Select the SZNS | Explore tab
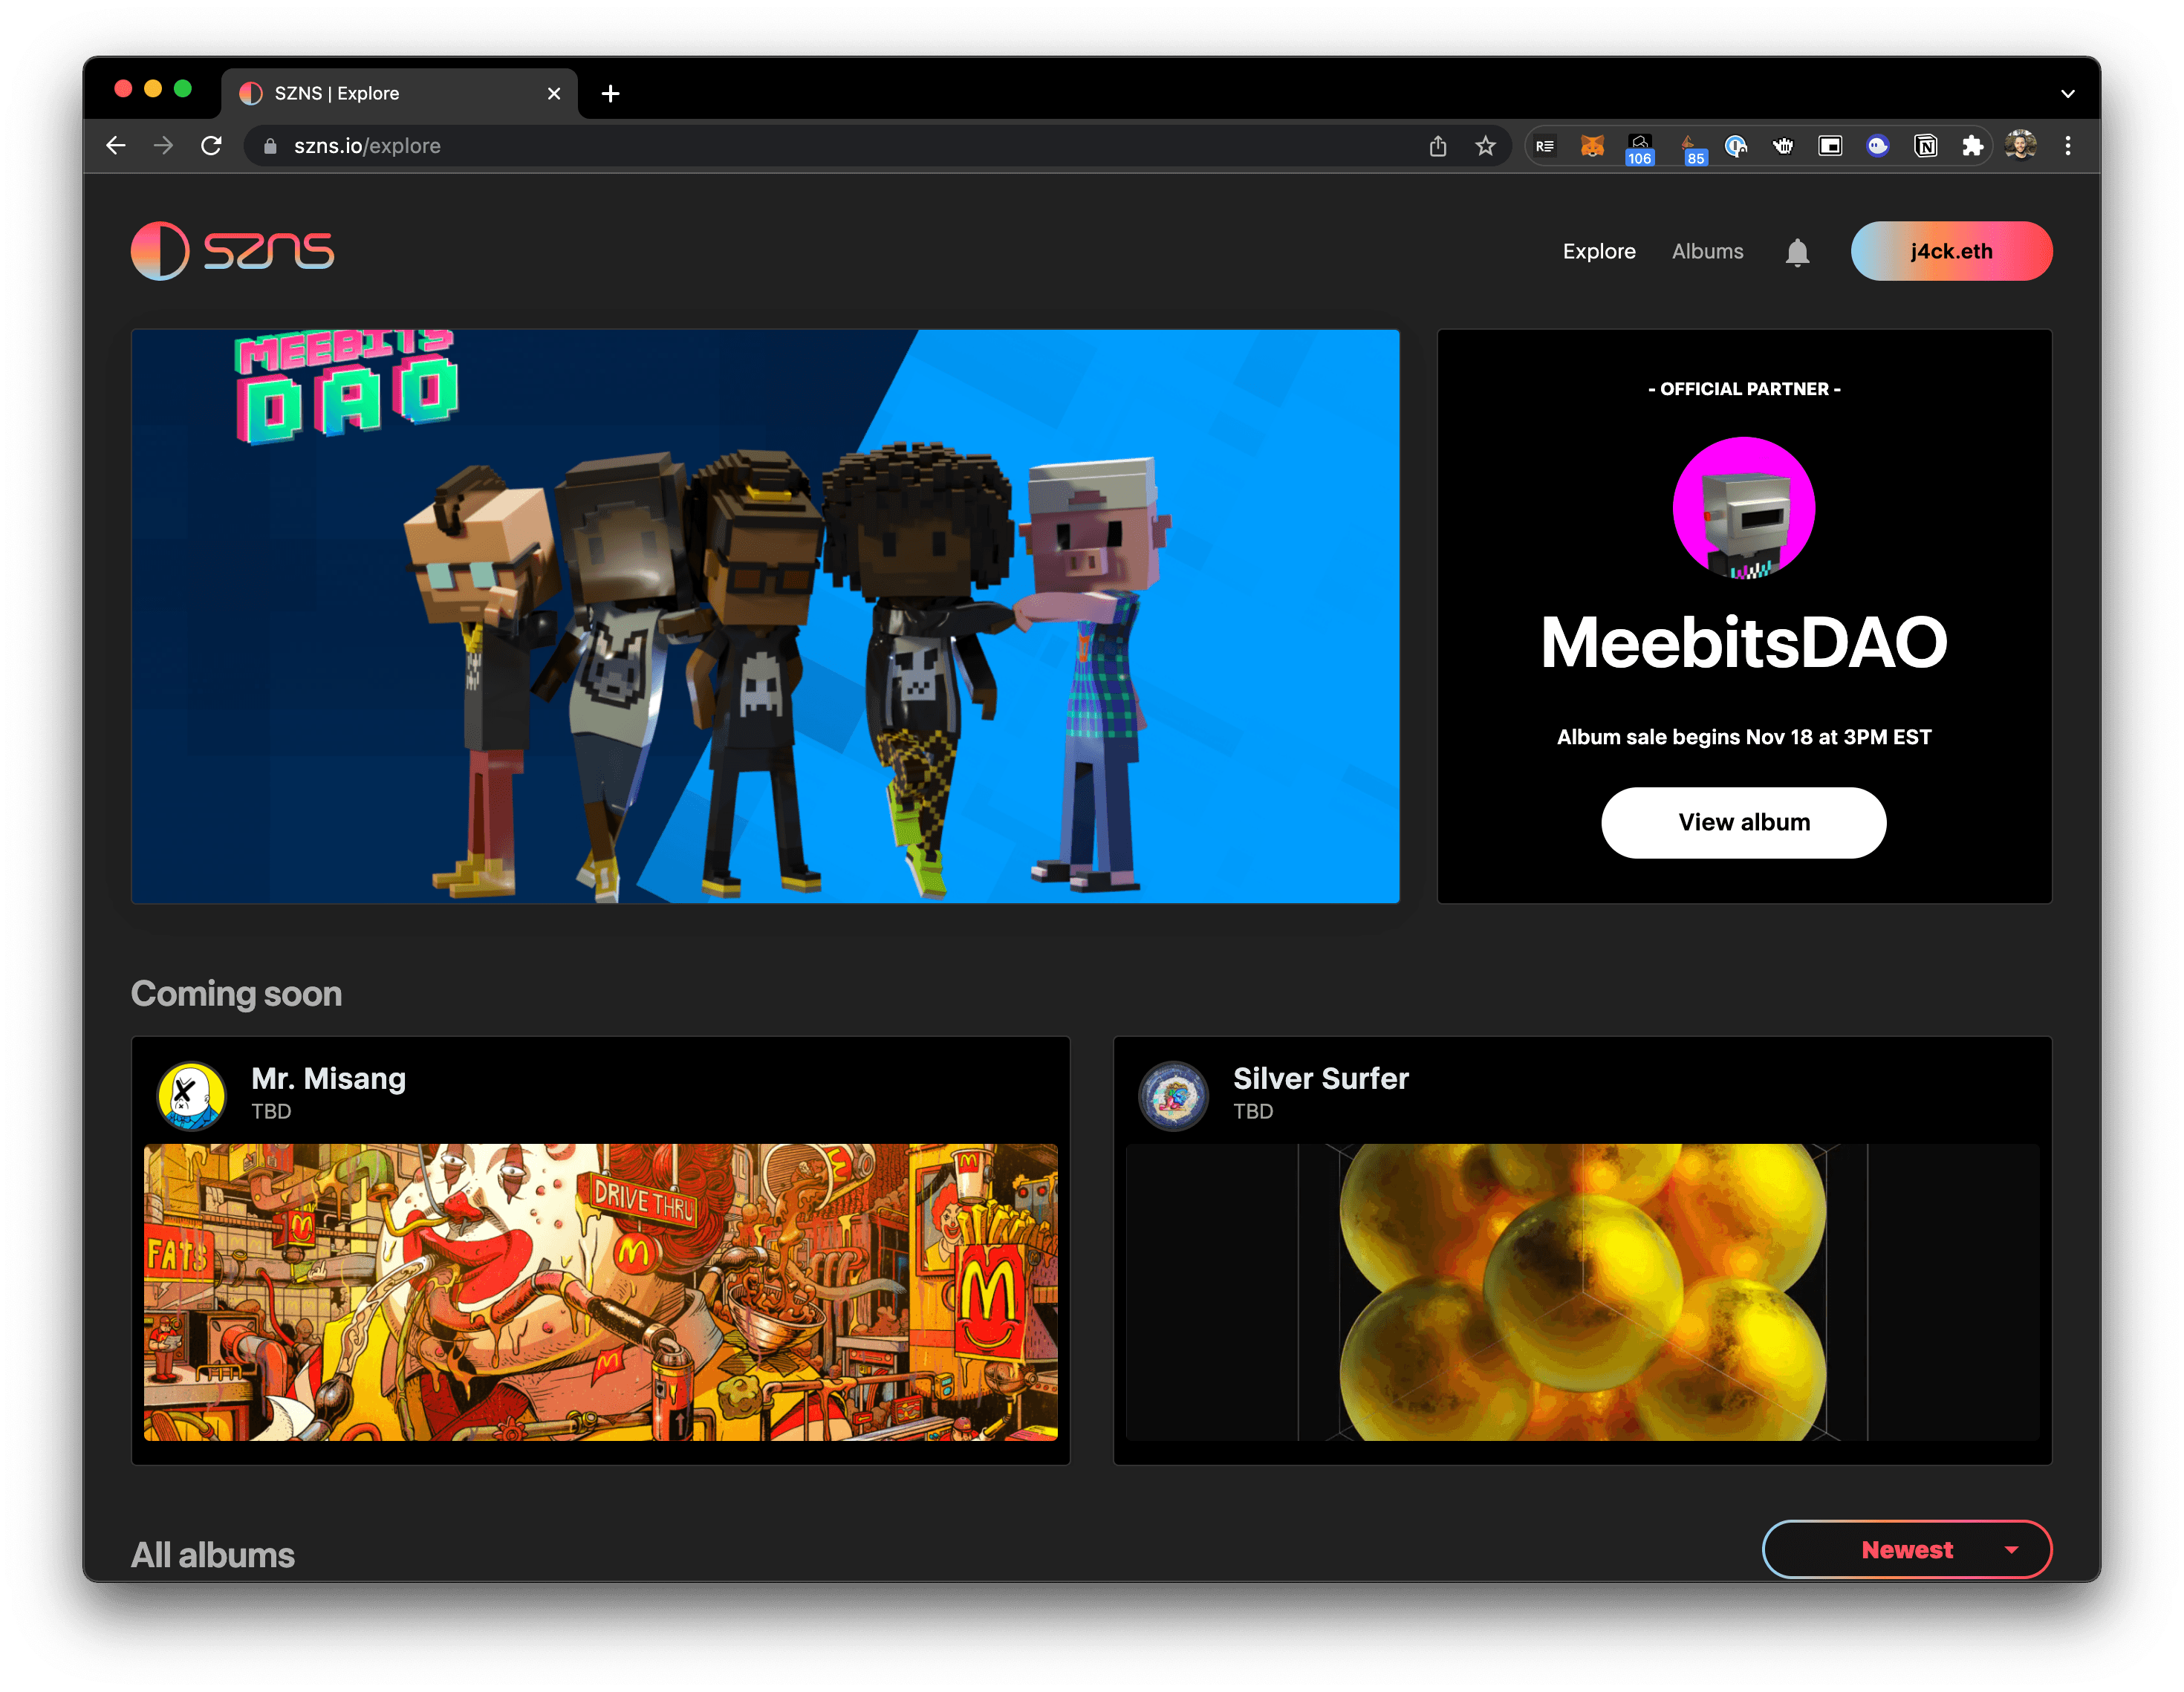Viewport: 2184px width, 1692px height. pyautogui.click(x=399, y=93)
